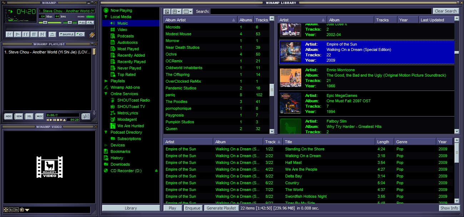
Task: Click the Recently Added icon
Action: point(113,55)
